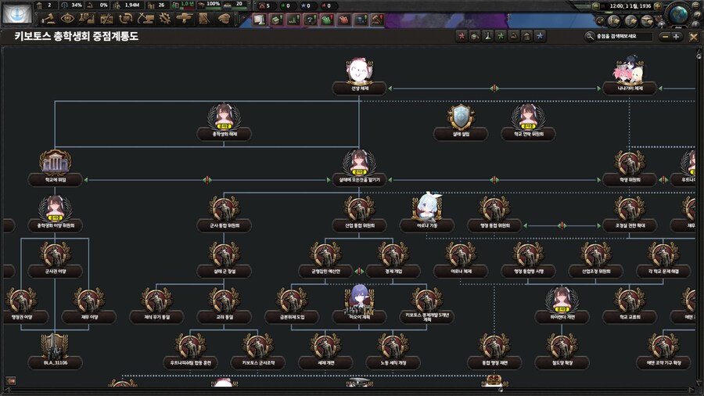Viewport: 704px width, 396px height.
Task: Zoom in focus tree with plus button
Action: pyautogui.click(x=676, y=37)
